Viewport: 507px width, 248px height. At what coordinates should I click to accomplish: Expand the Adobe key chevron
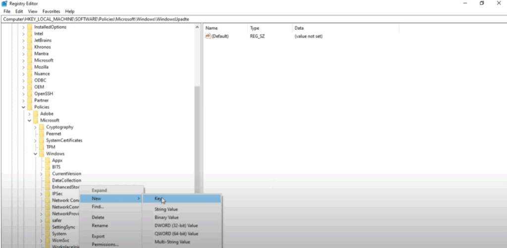(29, 114)
